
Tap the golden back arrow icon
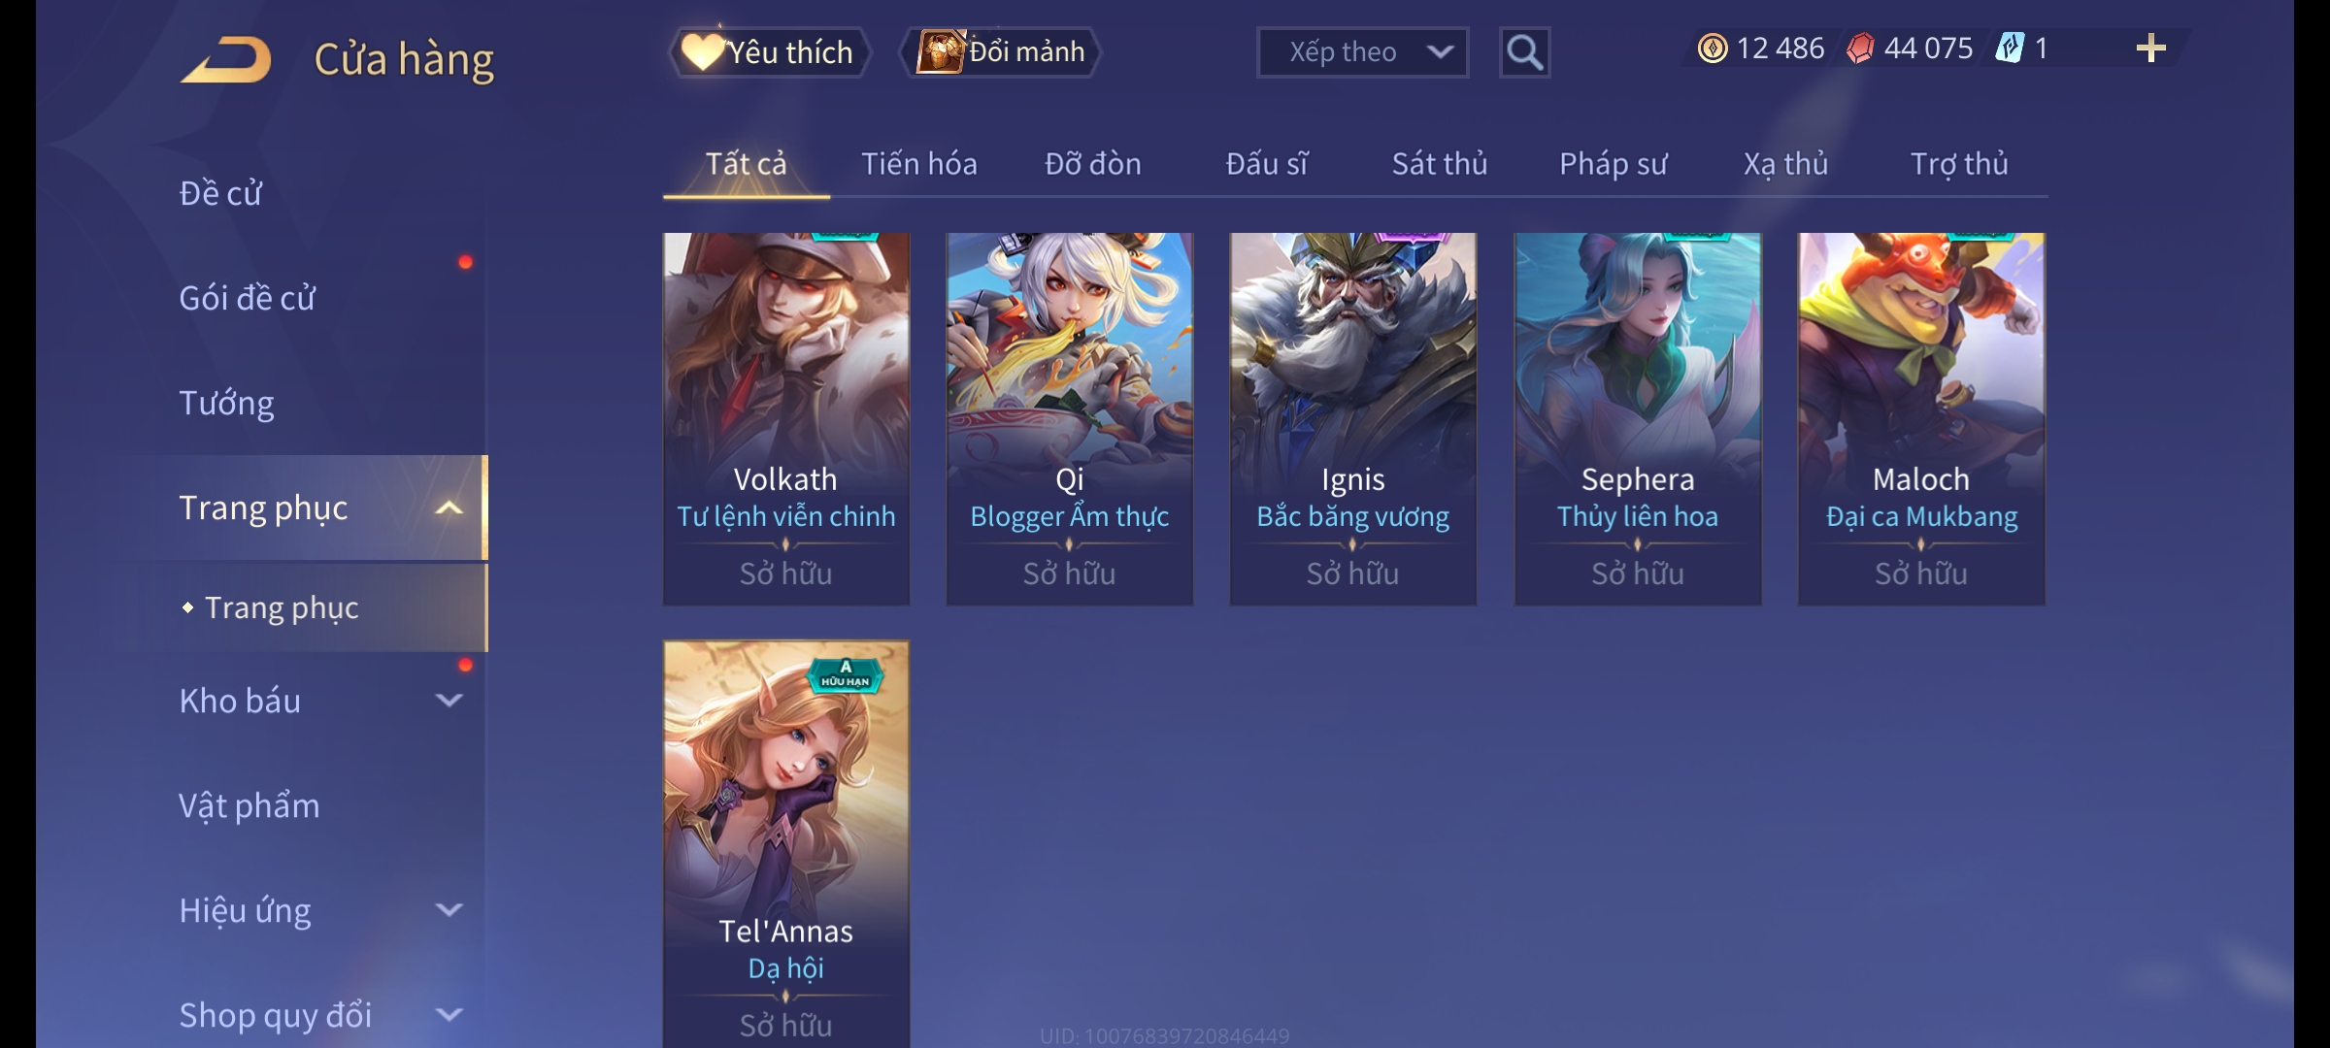pos(226,59)
